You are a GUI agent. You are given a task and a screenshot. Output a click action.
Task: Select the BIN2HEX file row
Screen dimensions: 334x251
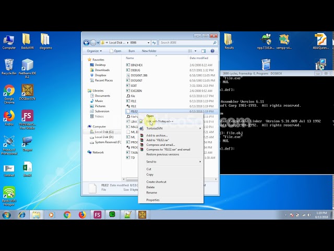tap(171, 65)
